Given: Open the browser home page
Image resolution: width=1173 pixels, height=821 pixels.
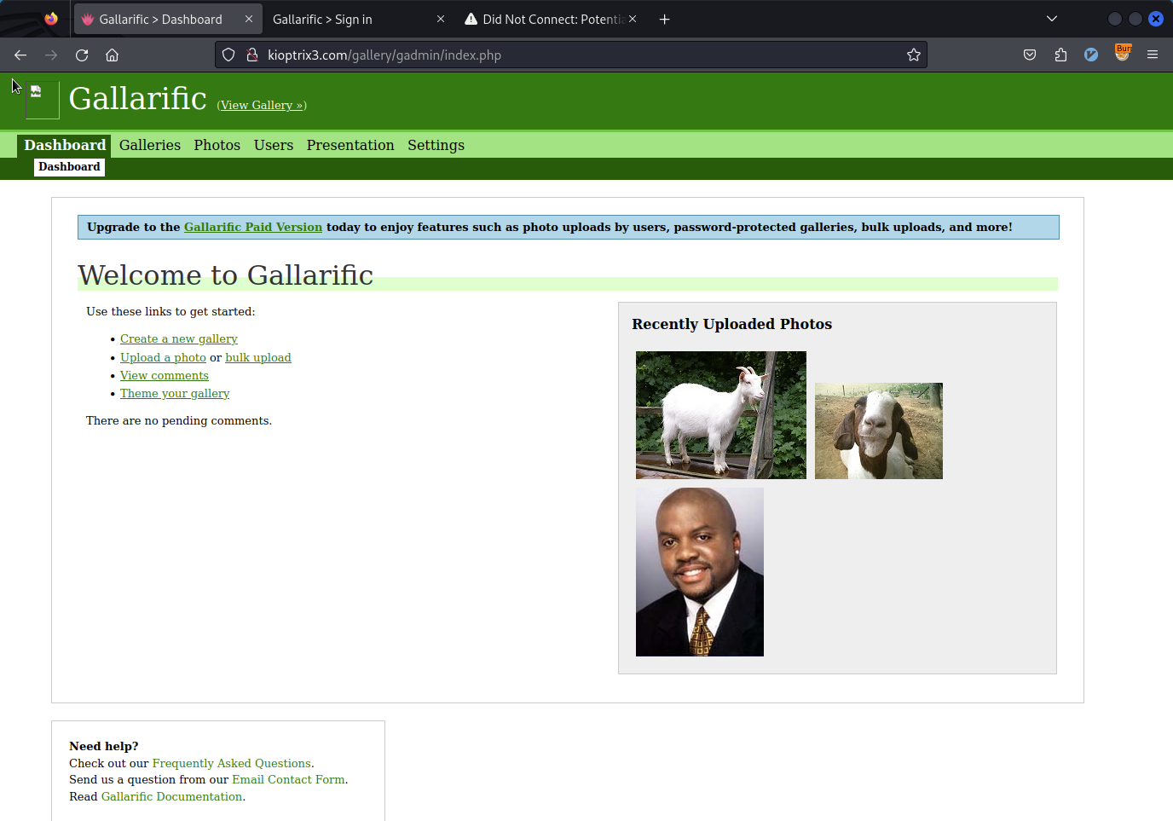Looking at the screenshot, I should click(111, 55).
